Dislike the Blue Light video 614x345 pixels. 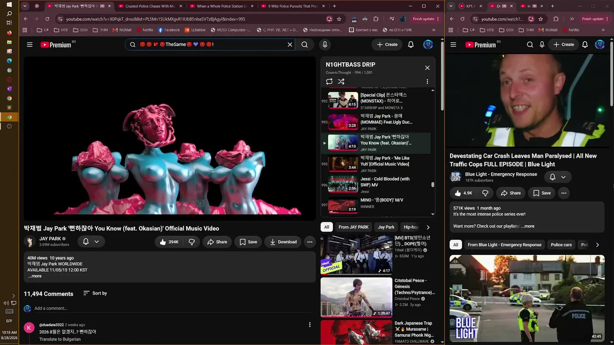[485, 193]
